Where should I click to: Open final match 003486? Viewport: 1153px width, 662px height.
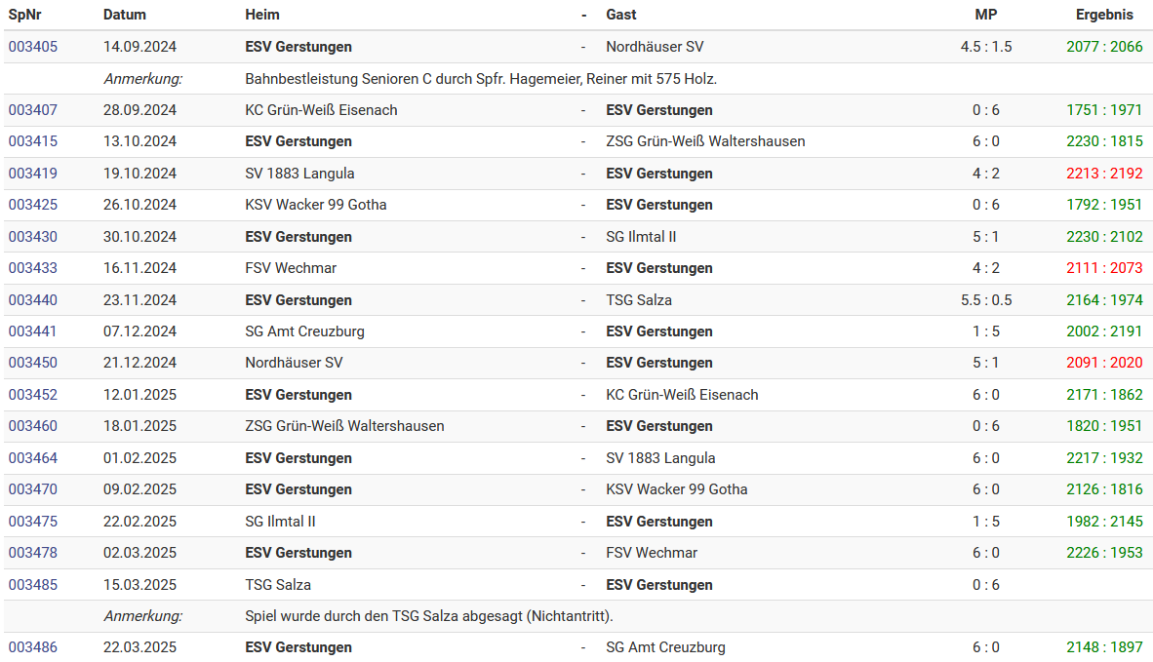[x=33, y=647]
